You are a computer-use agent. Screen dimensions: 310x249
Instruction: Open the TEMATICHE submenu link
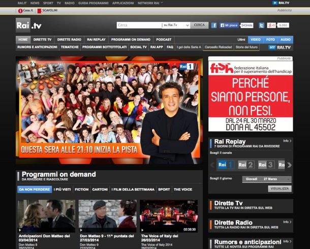click(70, 47)
